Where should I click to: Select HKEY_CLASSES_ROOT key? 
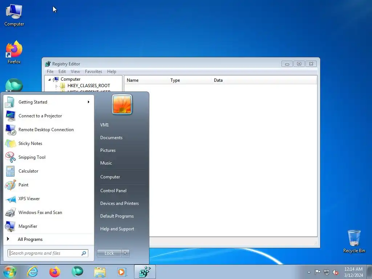tap(89, 86)
